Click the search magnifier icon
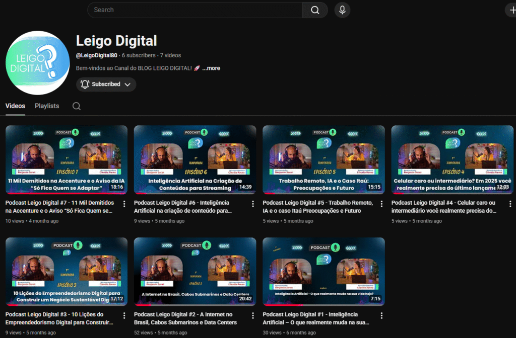The height and width of the screenshot is (338, 516). [315, 10]
